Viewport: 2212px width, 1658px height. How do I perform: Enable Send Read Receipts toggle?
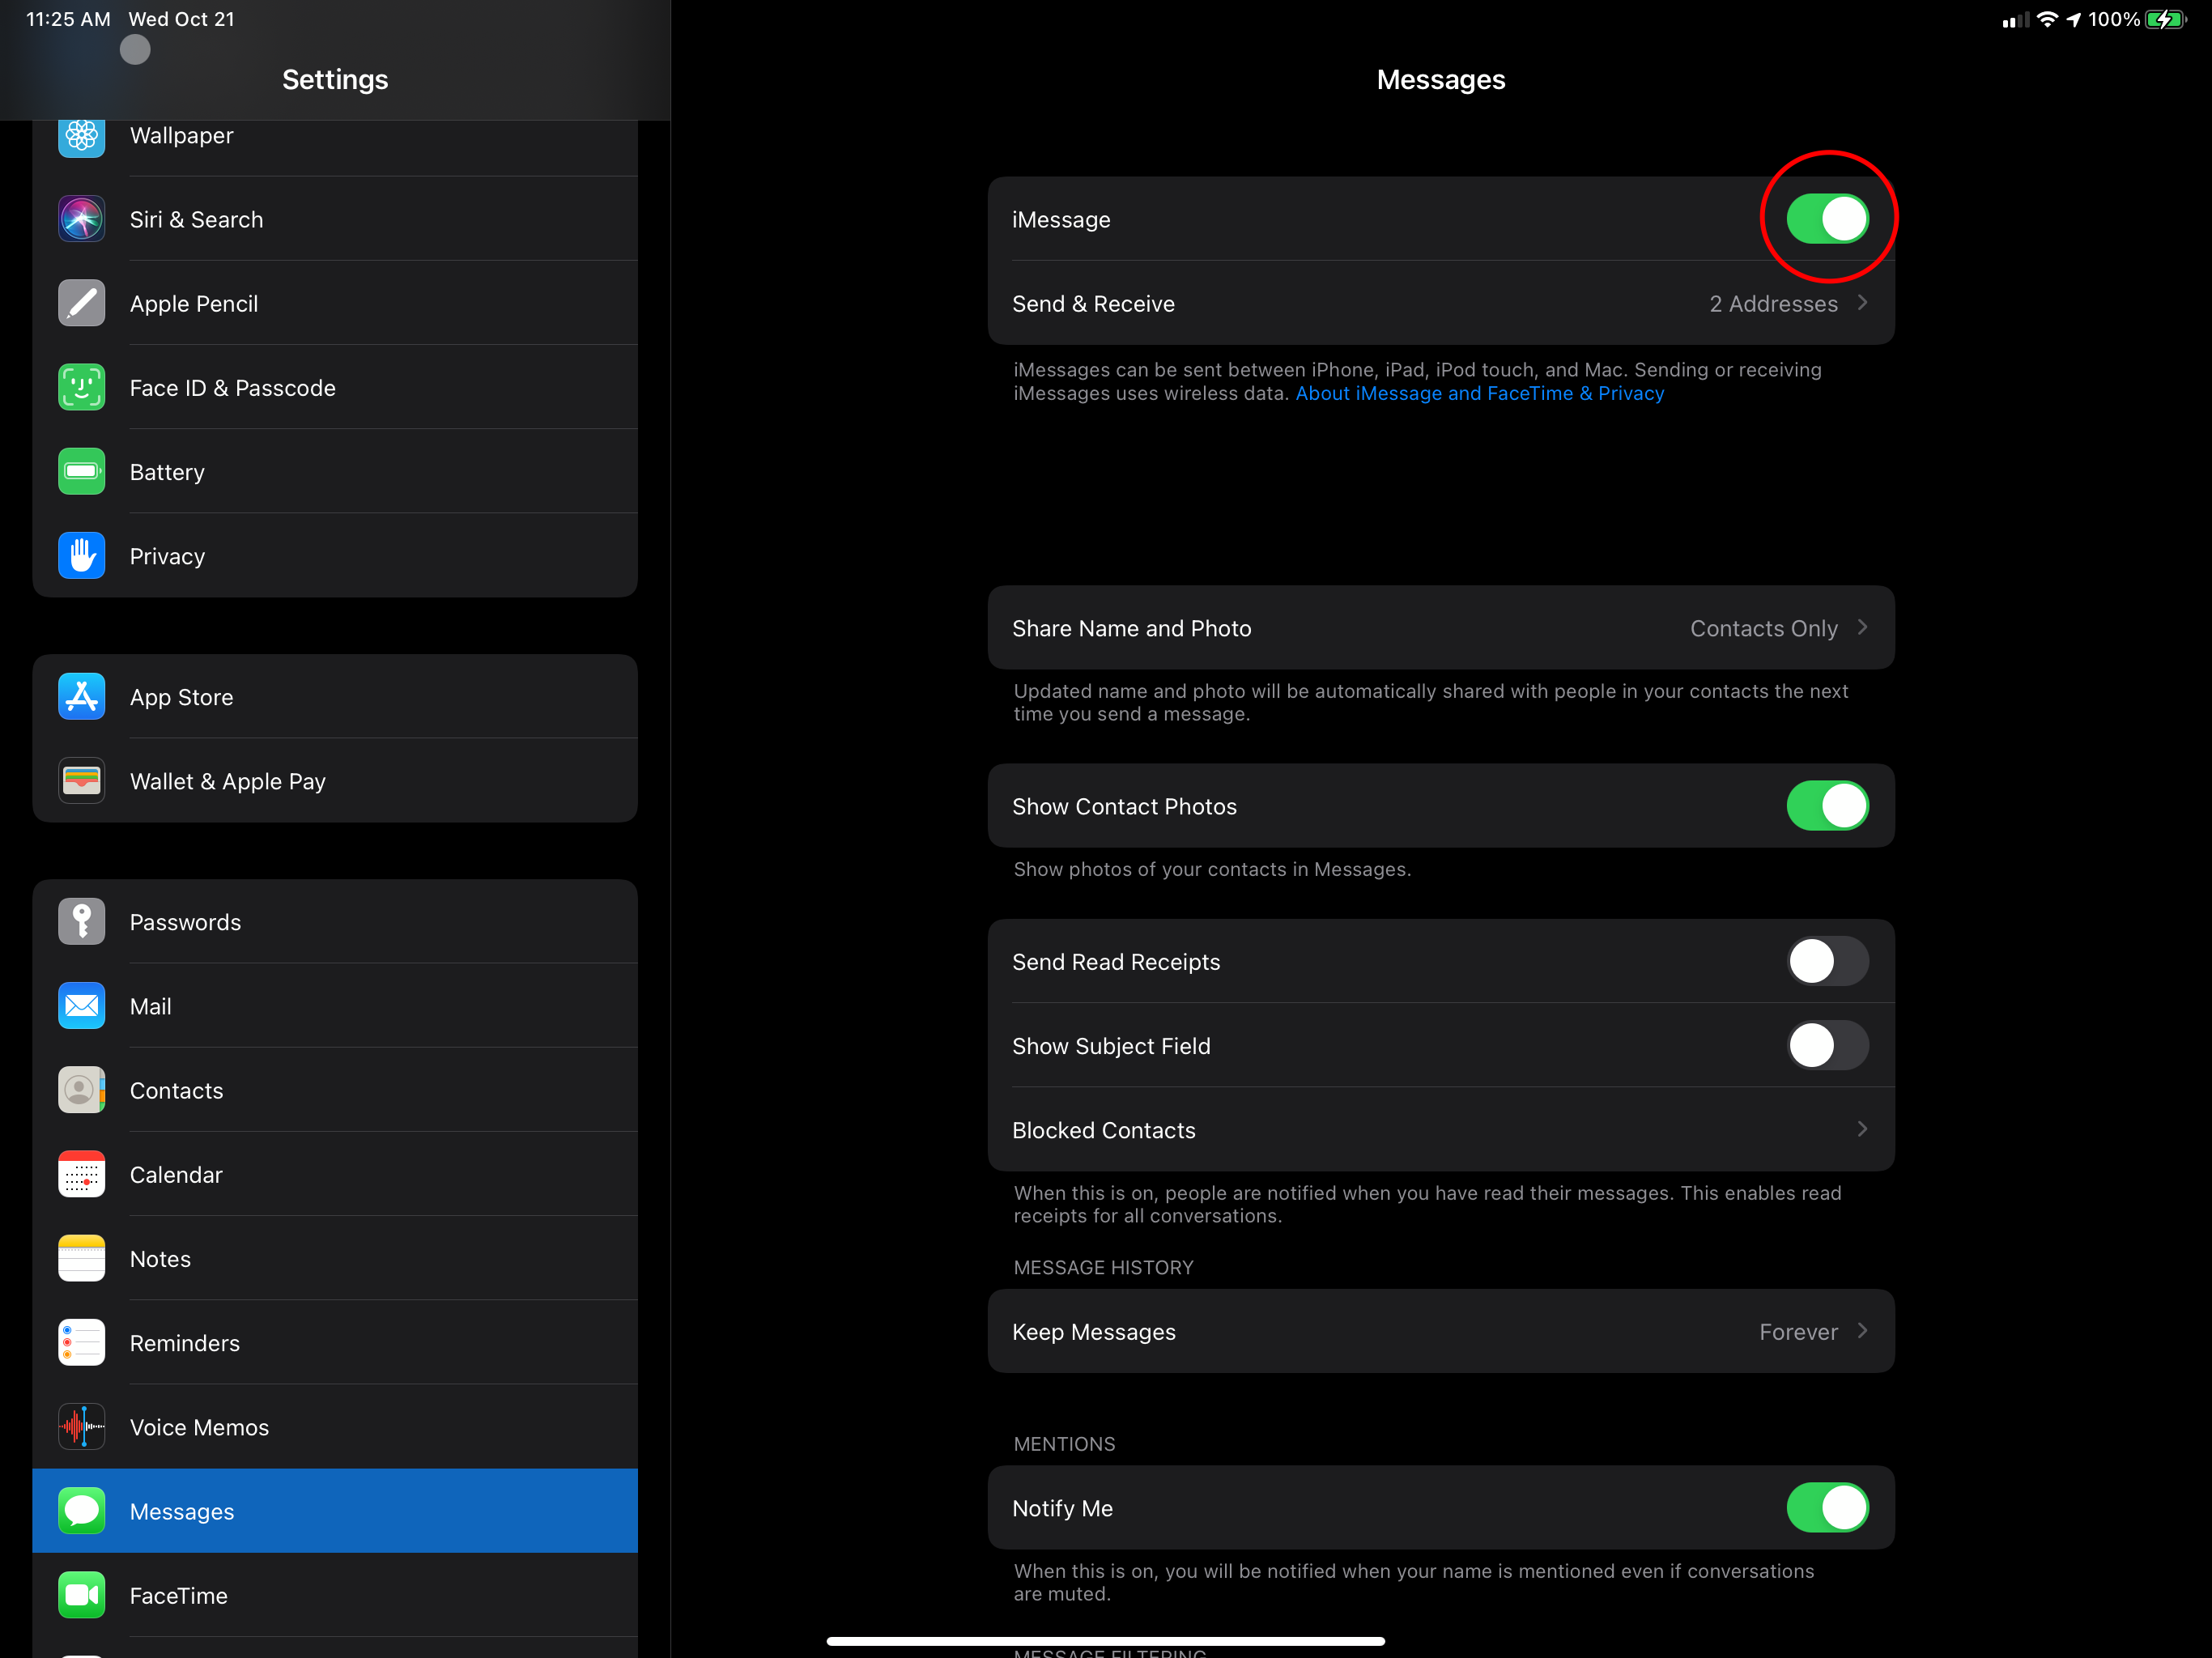[x=1827, y=959]
